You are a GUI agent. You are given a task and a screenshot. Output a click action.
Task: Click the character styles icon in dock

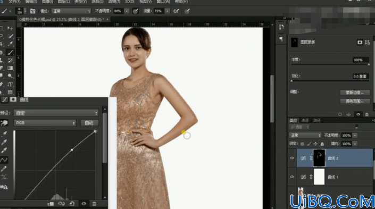(x=281, y=27)
